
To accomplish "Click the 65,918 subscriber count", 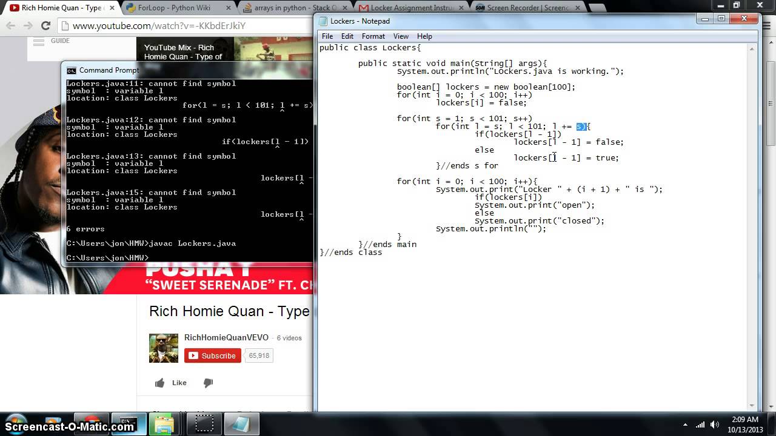I will (259, 355).
